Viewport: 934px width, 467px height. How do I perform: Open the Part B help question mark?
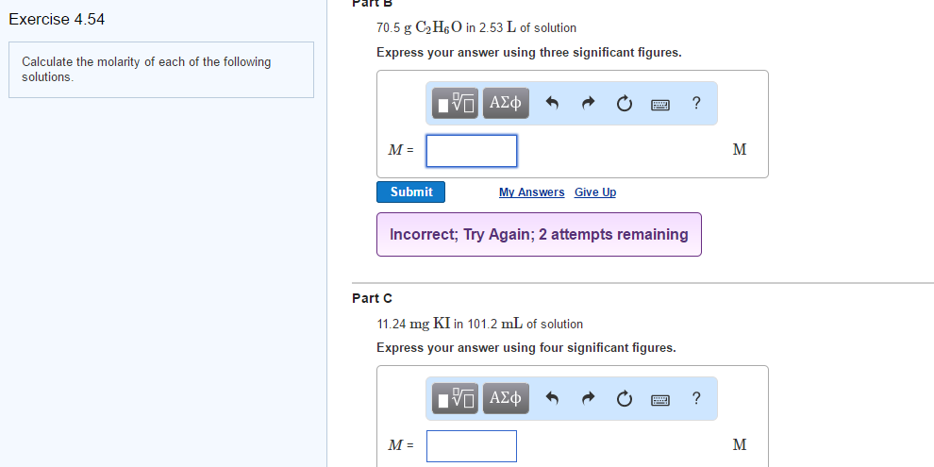695,103
